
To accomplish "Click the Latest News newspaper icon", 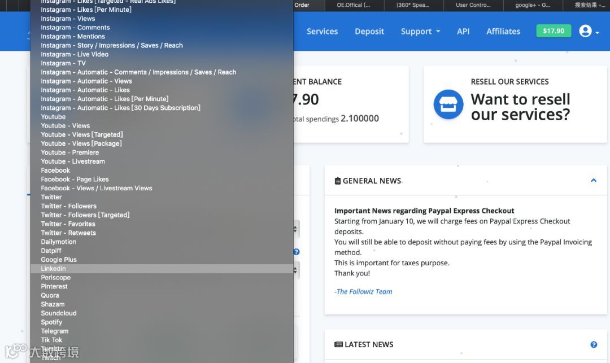I will tap(338, 344).
